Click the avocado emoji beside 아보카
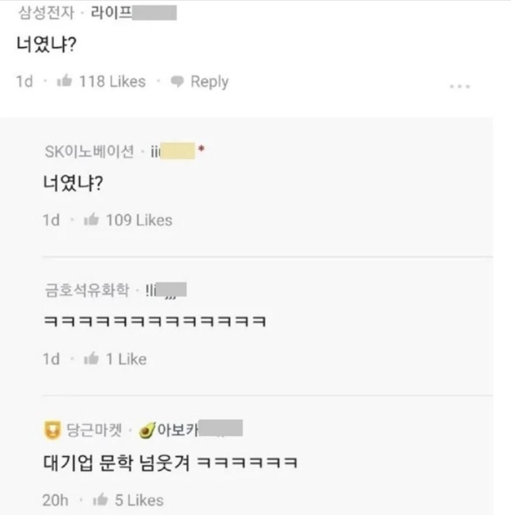The width and height of the screenshot is (511, 515). tap(148, 429)
